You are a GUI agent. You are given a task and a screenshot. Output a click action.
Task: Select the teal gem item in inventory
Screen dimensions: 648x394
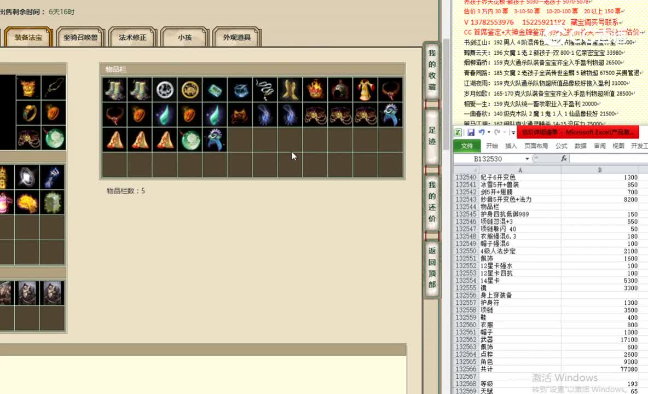pos(215,90)
